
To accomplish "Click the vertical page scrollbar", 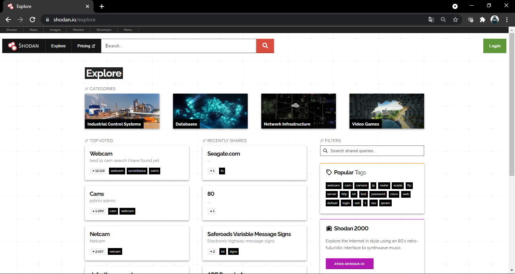I will (512, 104).
